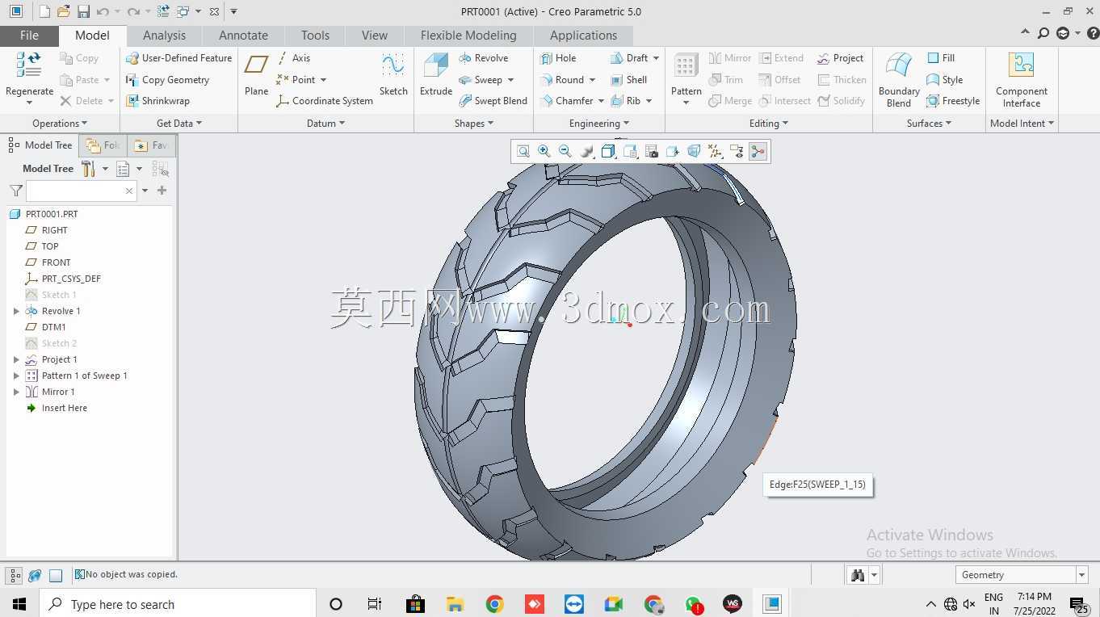Switch to the Analysis tab

coord(164,36)
